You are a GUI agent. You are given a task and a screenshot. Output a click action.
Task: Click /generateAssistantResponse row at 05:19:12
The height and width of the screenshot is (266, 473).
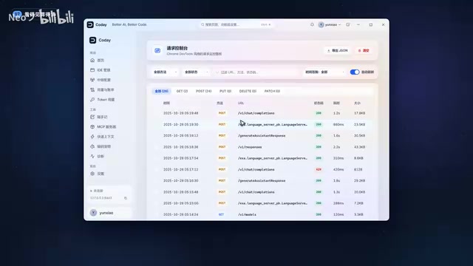pos(262,136)
